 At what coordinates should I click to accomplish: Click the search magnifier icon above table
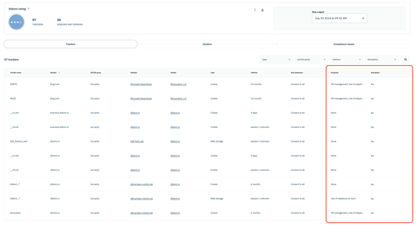coord(405,60)
